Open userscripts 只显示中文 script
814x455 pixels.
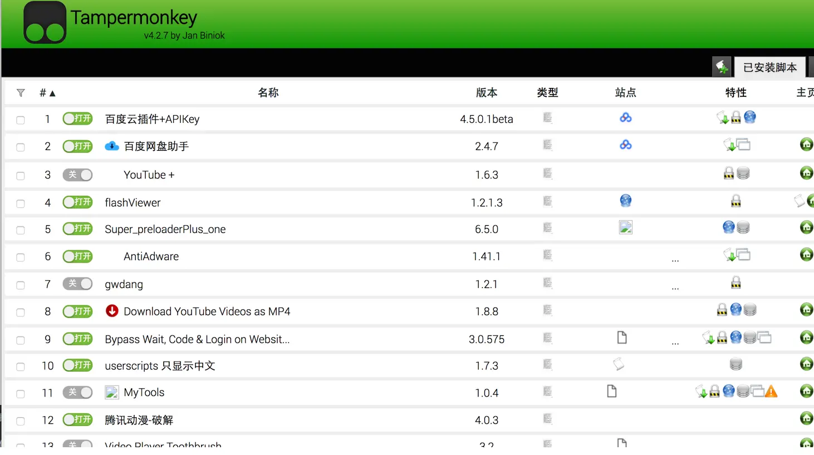[x=160, y=366]
